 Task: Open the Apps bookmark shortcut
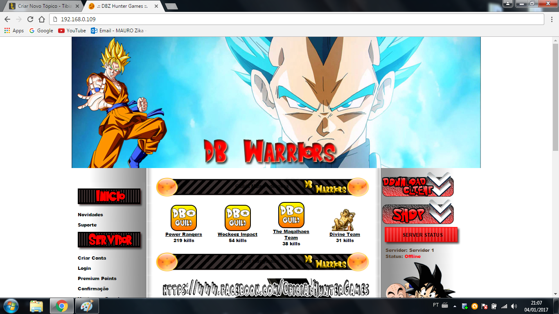pyautogui.click(x=14, y=31)
